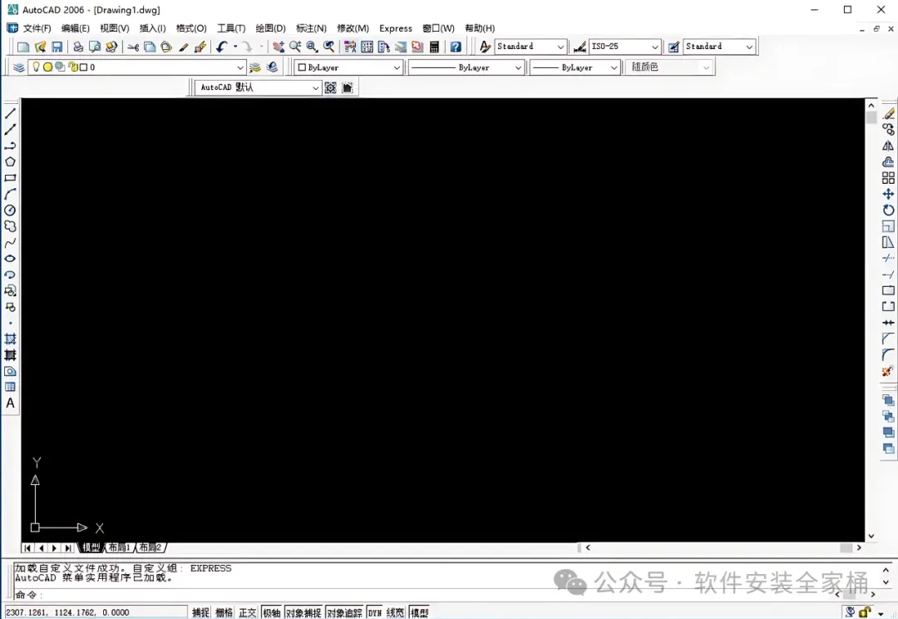Select the Copy object tool
The image size is (898, 619).
[x=888, y=130]
